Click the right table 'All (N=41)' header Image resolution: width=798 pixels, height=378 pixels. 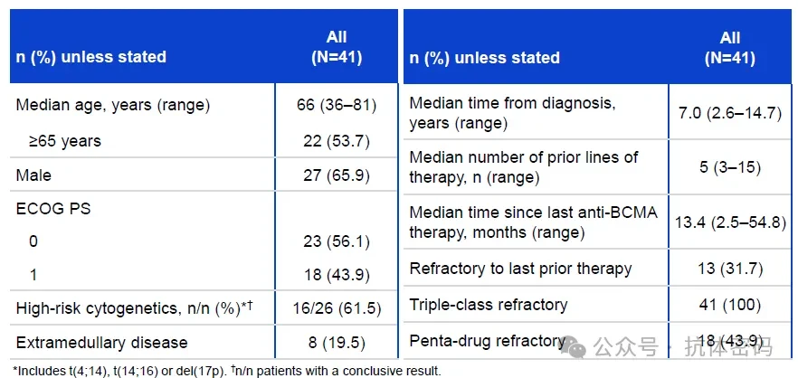[730, 48]
